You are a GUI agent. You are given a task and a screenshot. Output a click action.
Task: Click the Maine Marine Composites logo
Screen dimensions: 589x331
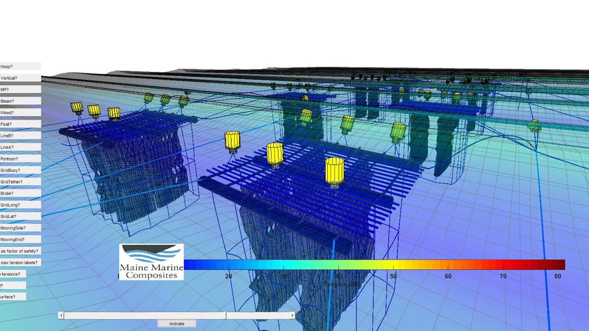(151, 262)
